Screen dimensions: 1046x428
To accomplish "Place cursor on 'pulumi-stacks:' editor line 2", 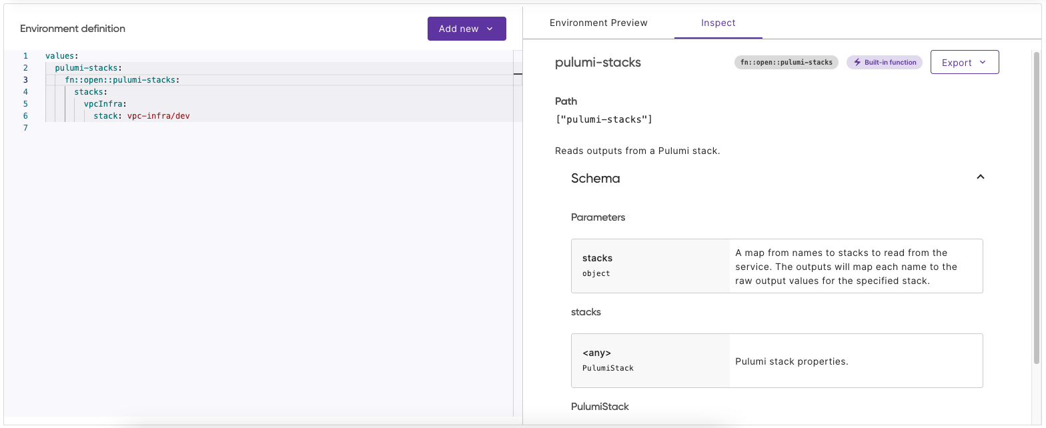I will (88, 68).
